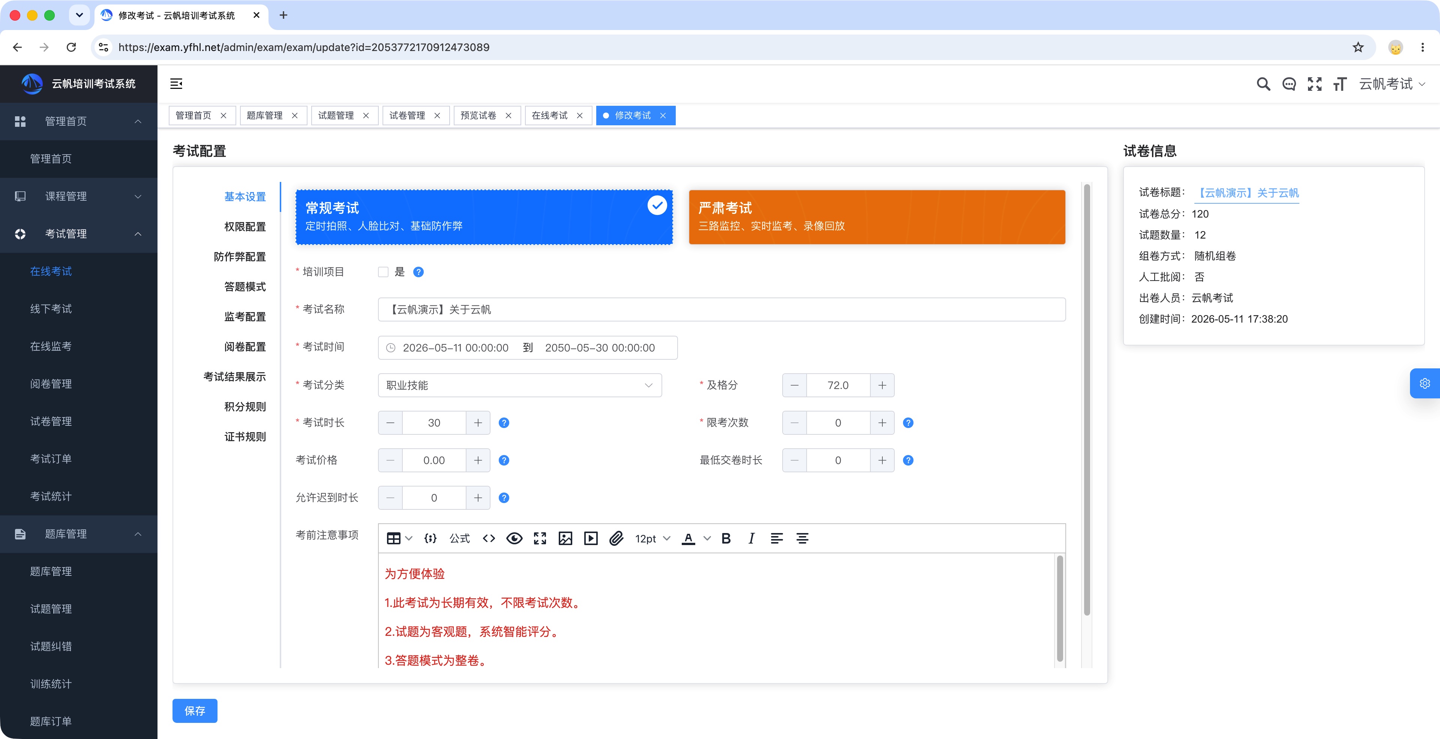This screenshot has height=739, width=1440.
Task: Go to 权限配置 settings section
Action: pyautogui.click(x=245, y=227)
